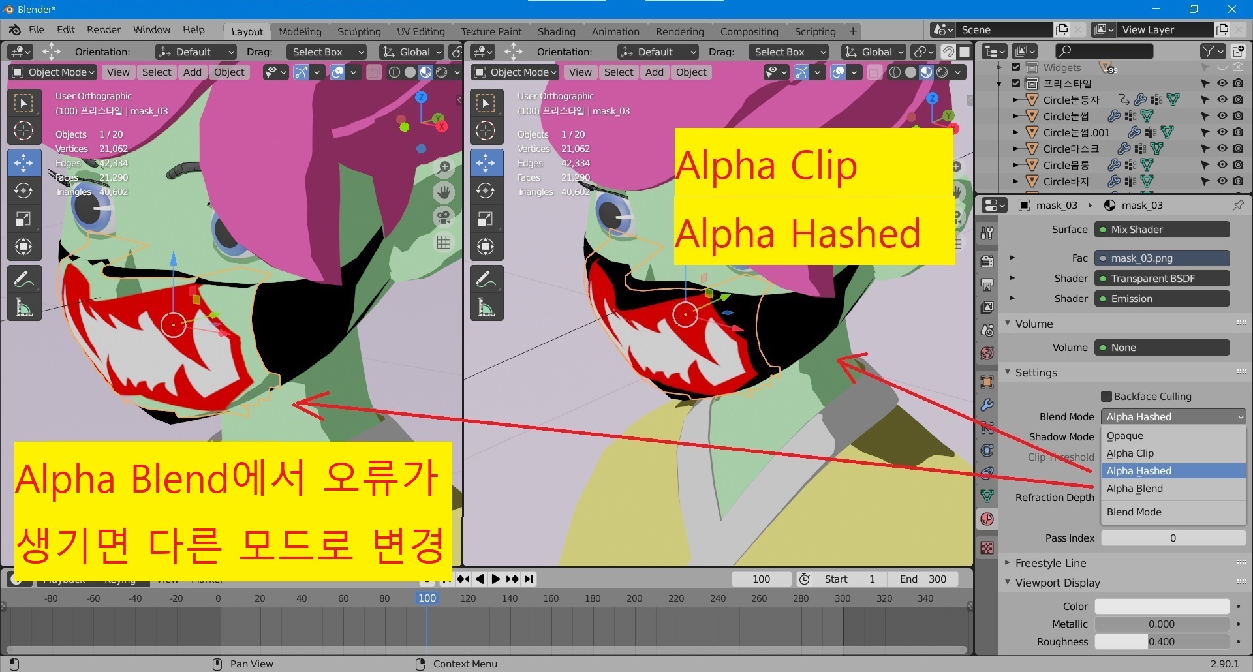Viewport: 1253px width, 672px height.
Task: Toggle the 프리스타일 collection checkbox
Action: pyautogui.click(x=1015, y=84)
